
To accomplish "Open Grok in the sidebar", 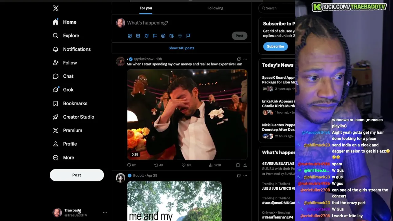I will click(63, 90).
